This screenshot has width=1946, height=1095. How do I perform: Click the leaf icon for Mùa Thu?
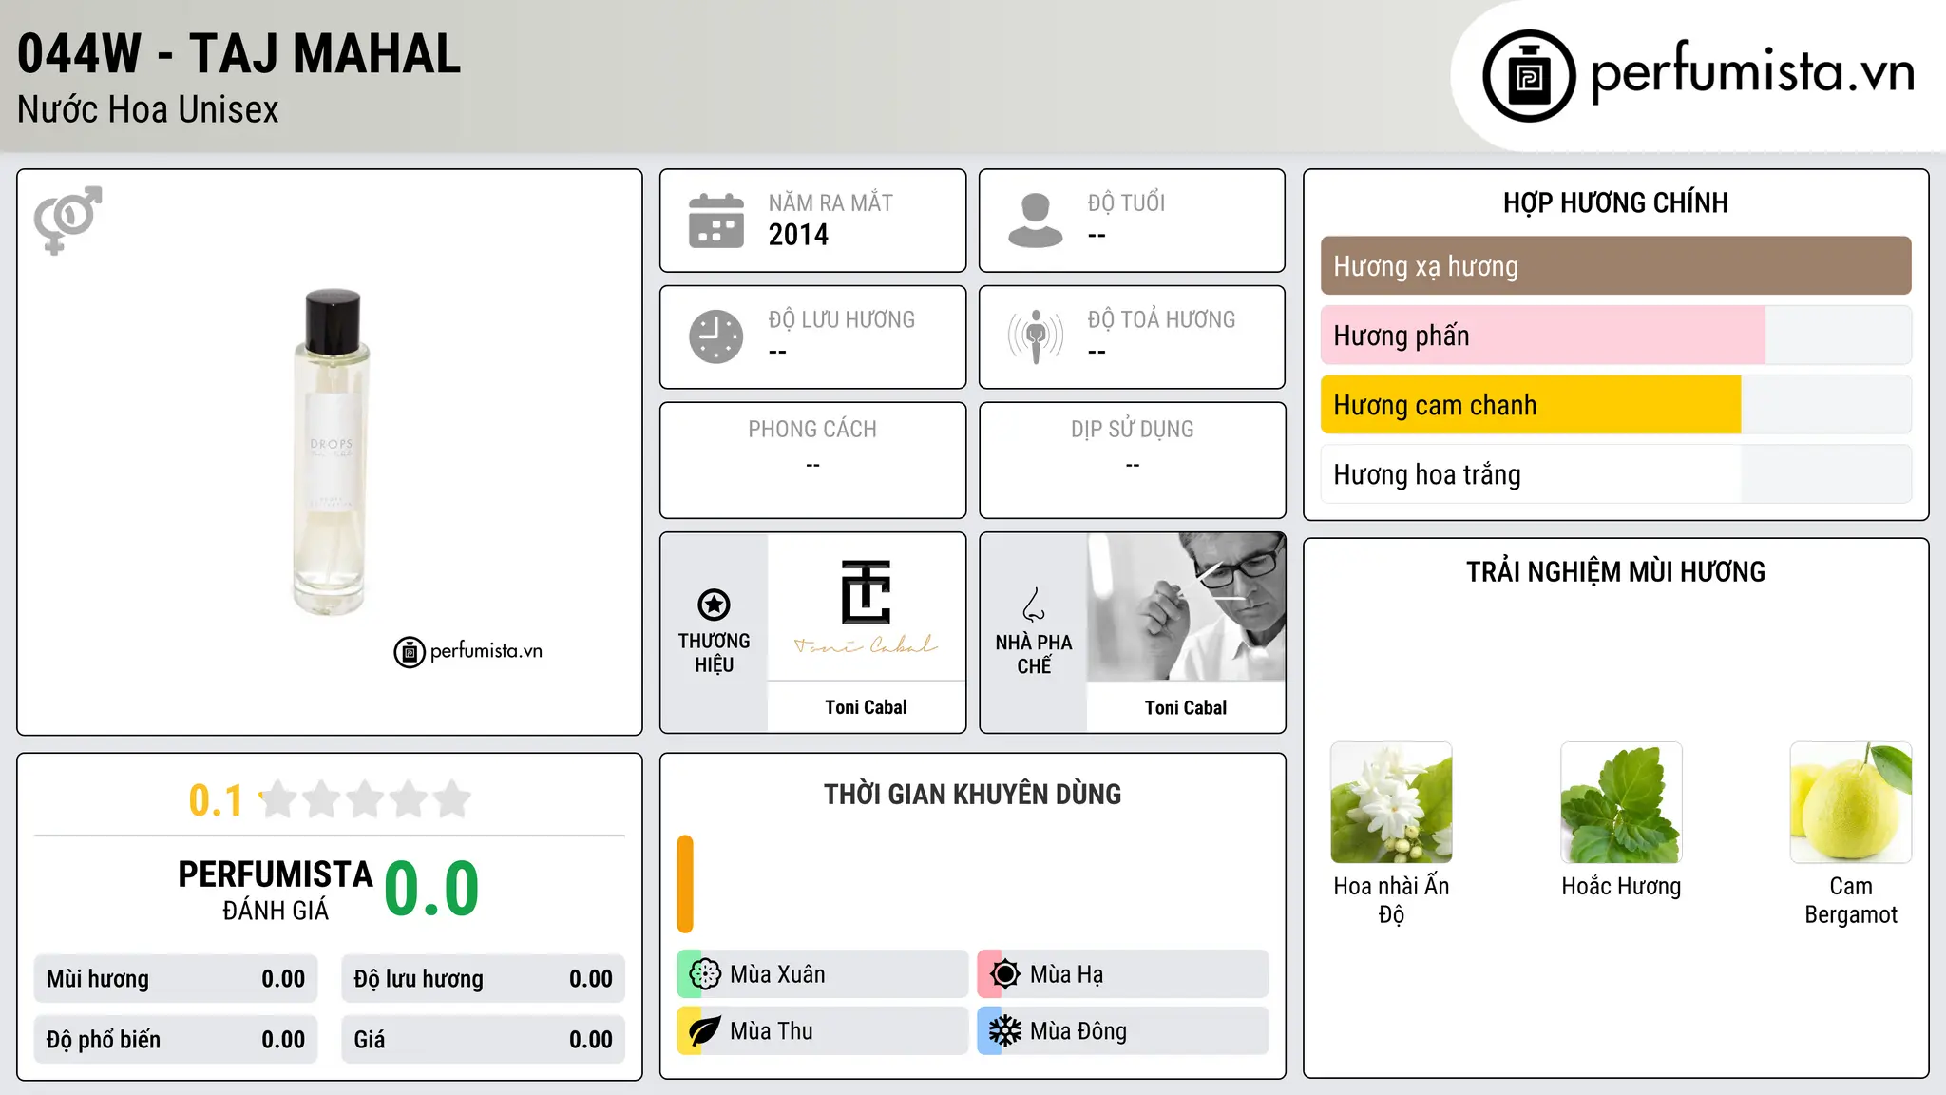tap(705, 1031)
